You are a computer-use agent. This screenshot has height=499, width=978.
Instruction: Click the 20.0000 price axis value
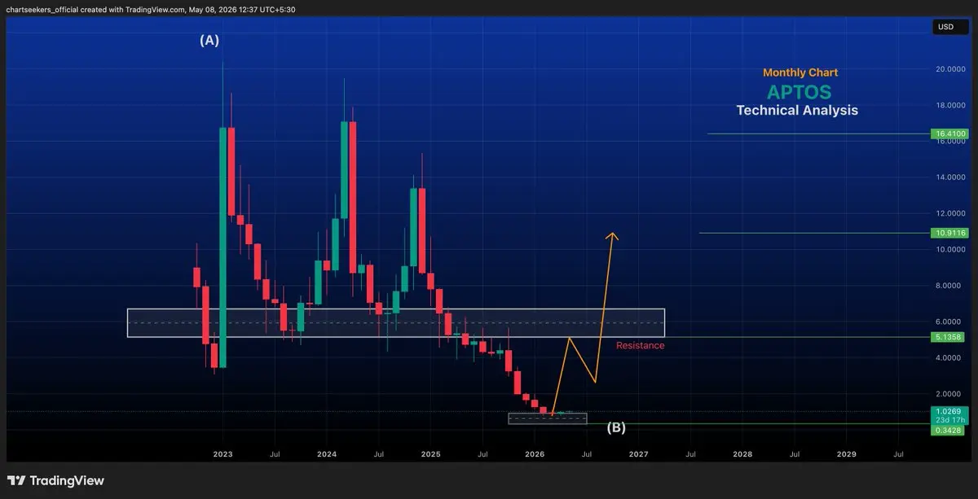[949, 70]
